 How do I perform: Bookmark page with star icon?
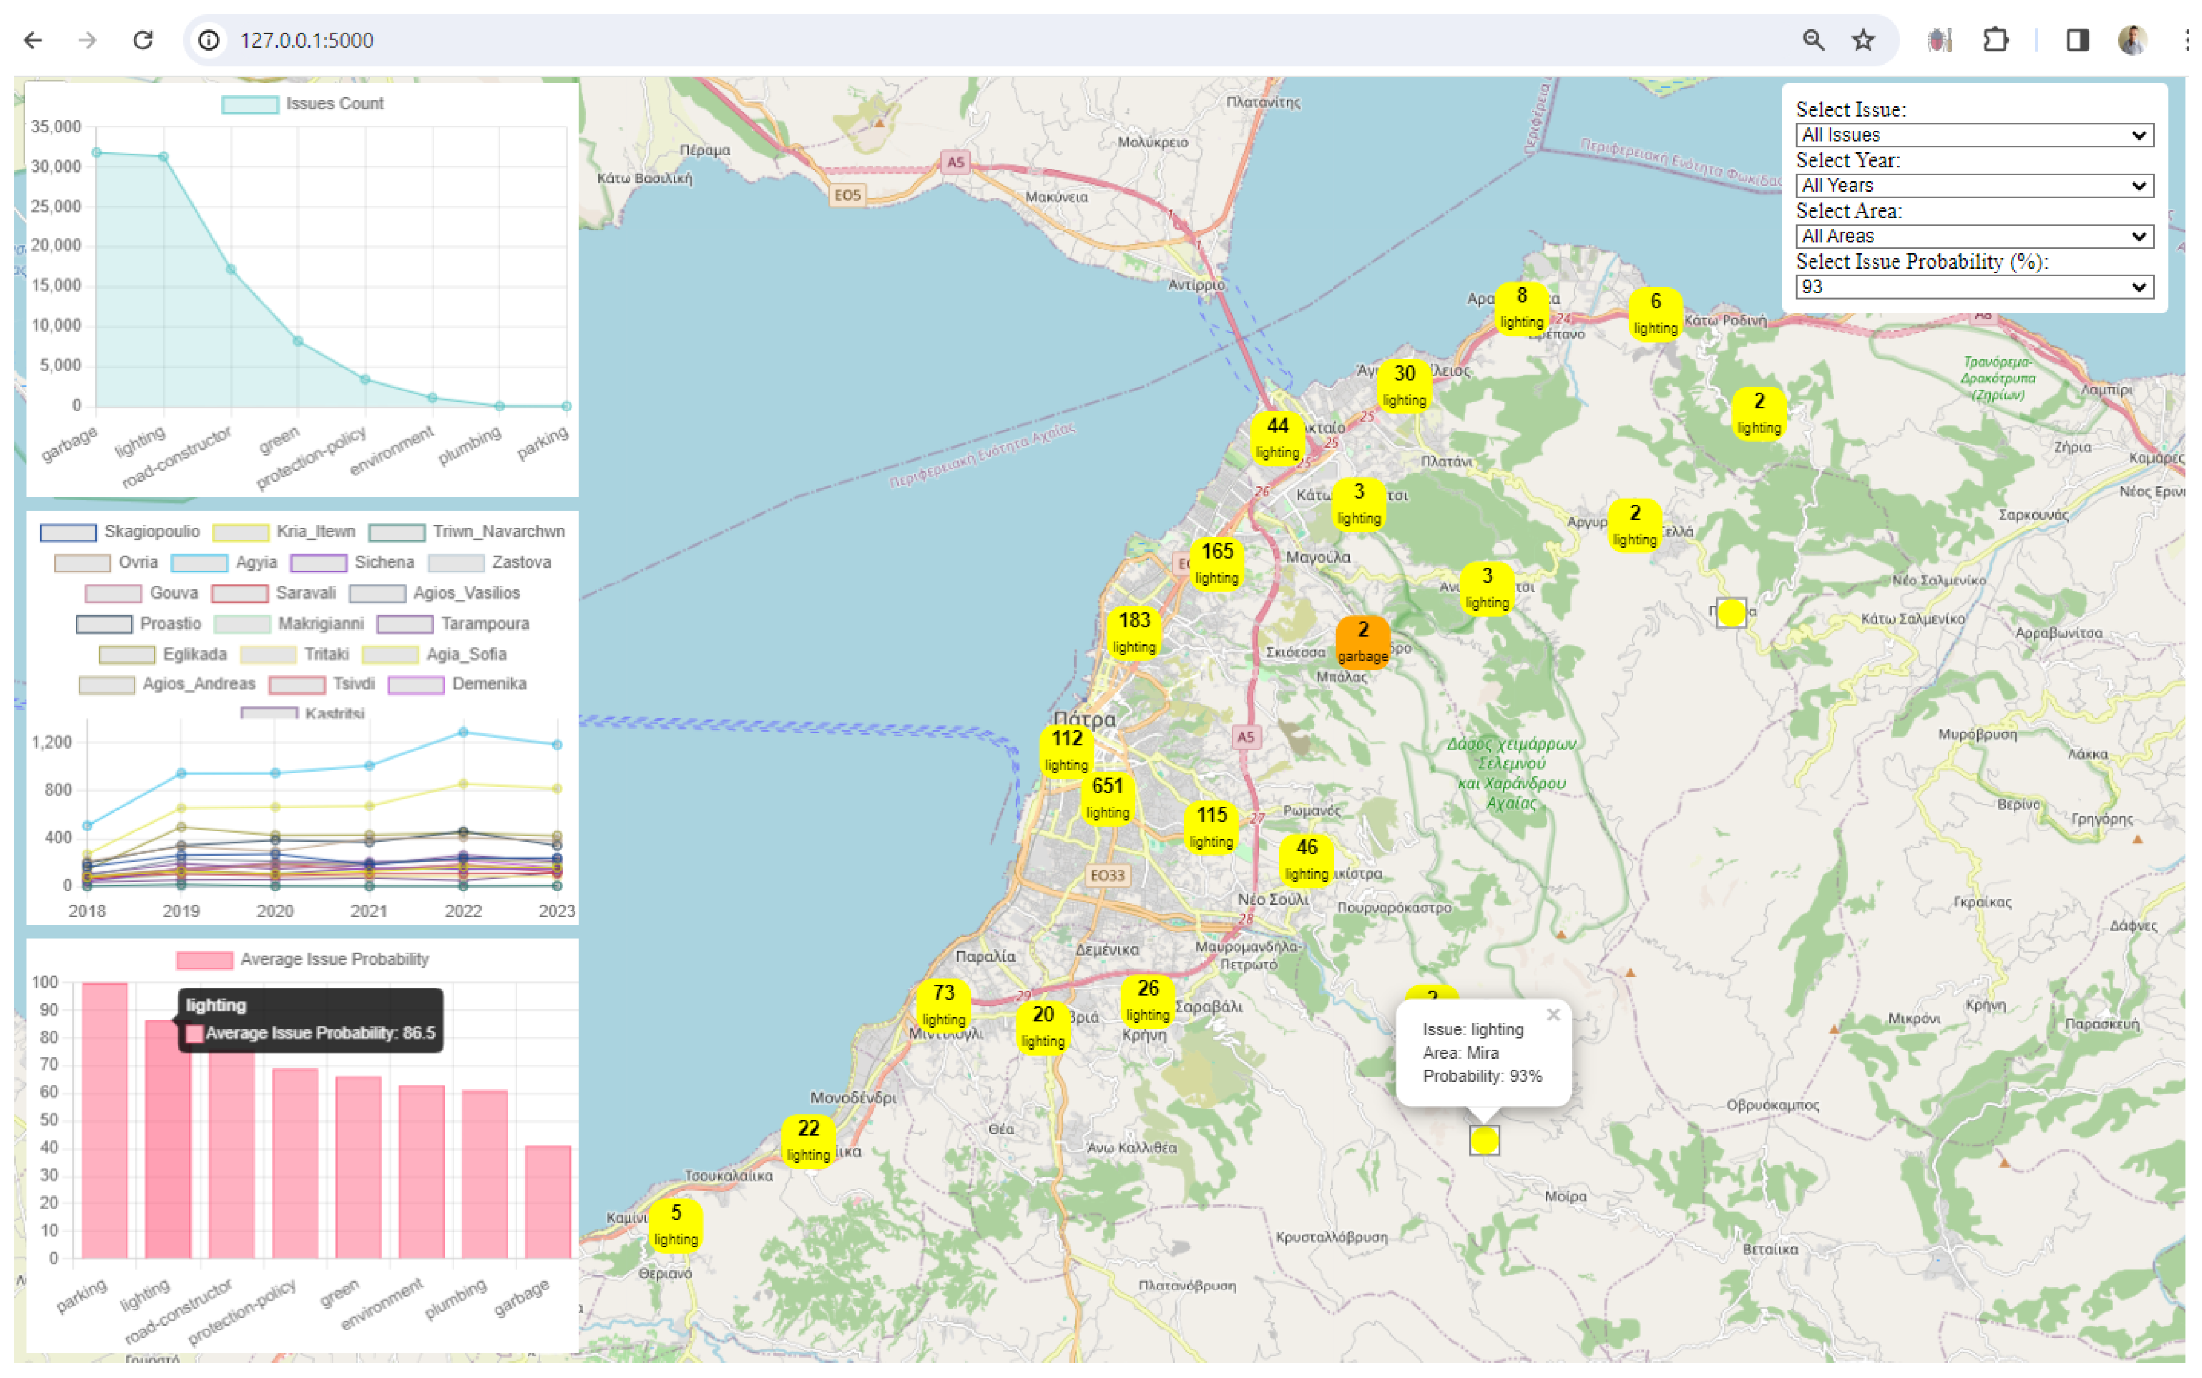pyautogui.click(x=1863, y=40)
